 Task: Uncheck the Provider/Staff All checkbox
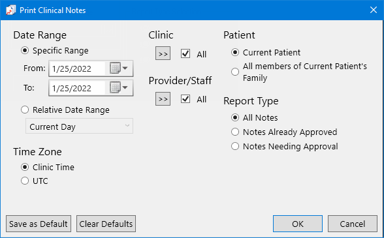pos(185,99)
